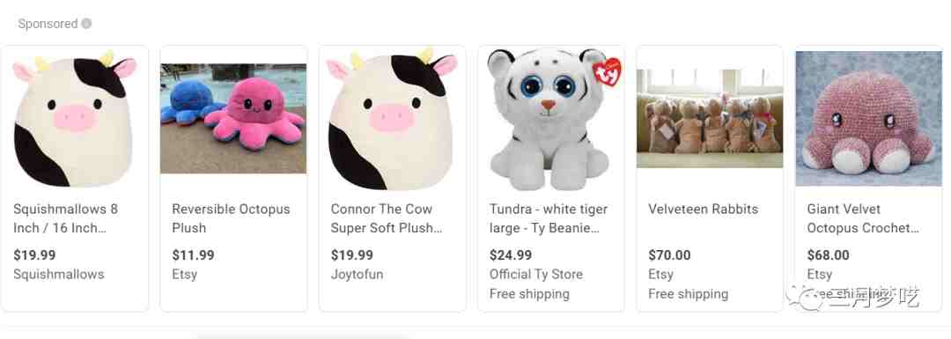The image size is (951, 339).
Task: Click the Velveteen Rabbits title
Action: [703, 210]
